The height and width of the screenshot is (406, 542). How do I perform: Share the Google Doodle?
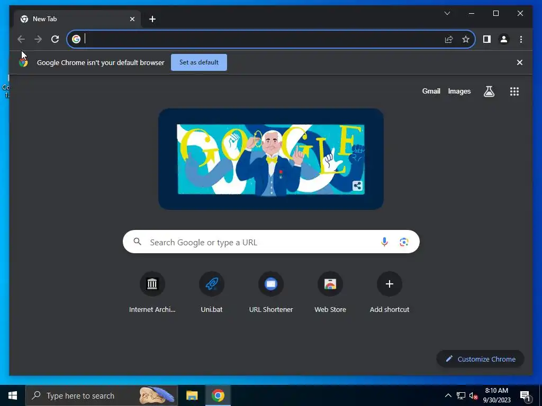[x=357, y=186]
